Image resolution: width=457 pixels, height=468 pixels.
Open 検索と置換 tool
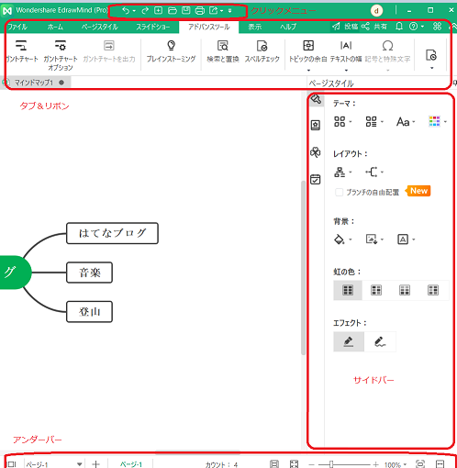click(223, 51)
